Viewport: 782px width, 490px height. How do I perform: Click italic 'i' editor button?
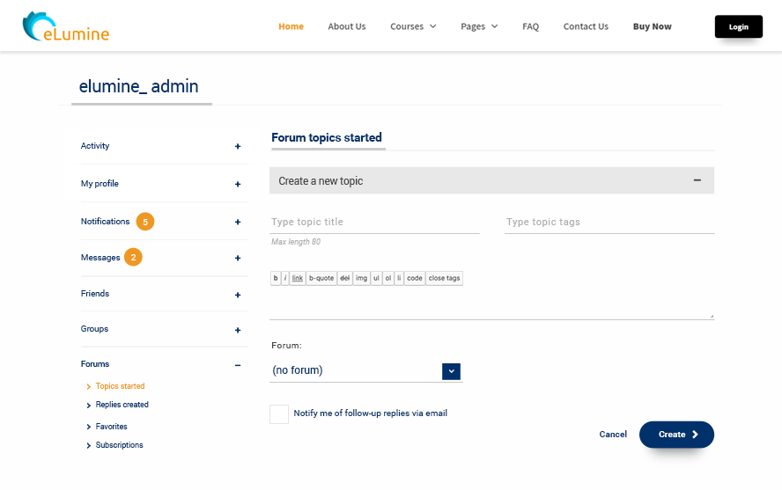pyautogui.click(x=285, y=278)
